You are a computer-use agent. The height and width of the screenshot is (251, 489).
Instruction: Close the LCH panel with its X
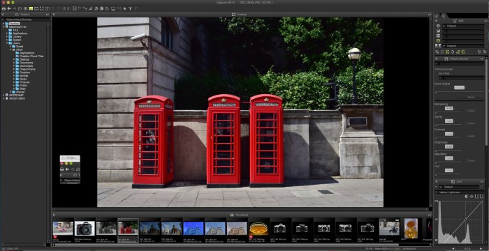pyautogui.click(x=437, y=181)
